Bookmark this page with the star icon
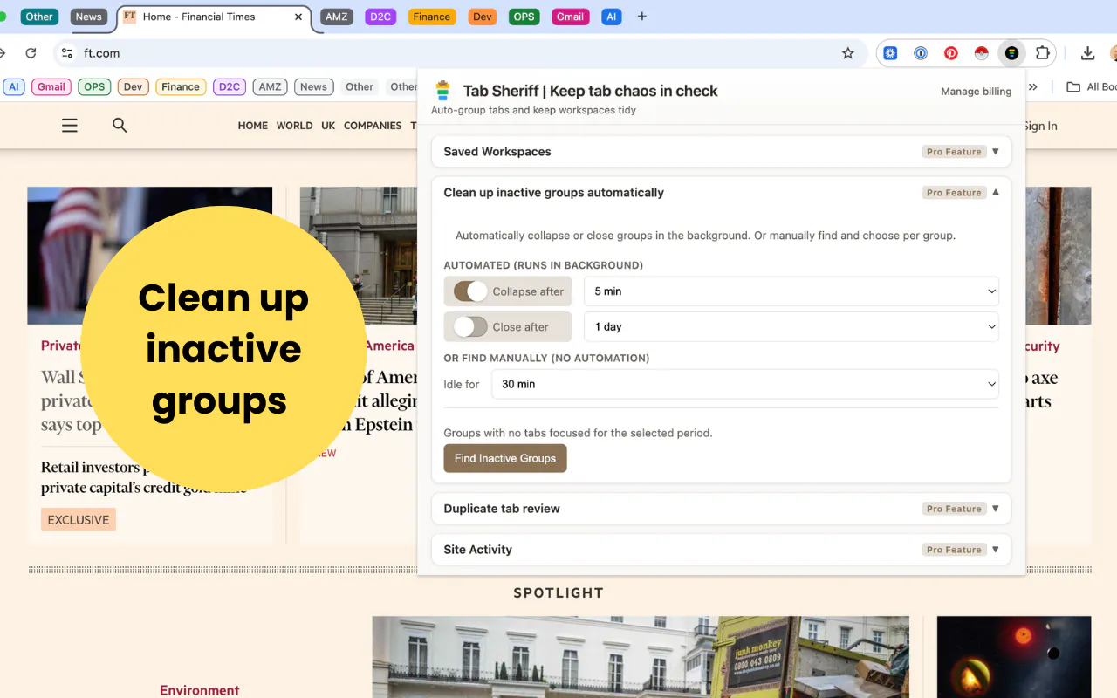This screenshot has width=1117, height=698. point(848,53)
